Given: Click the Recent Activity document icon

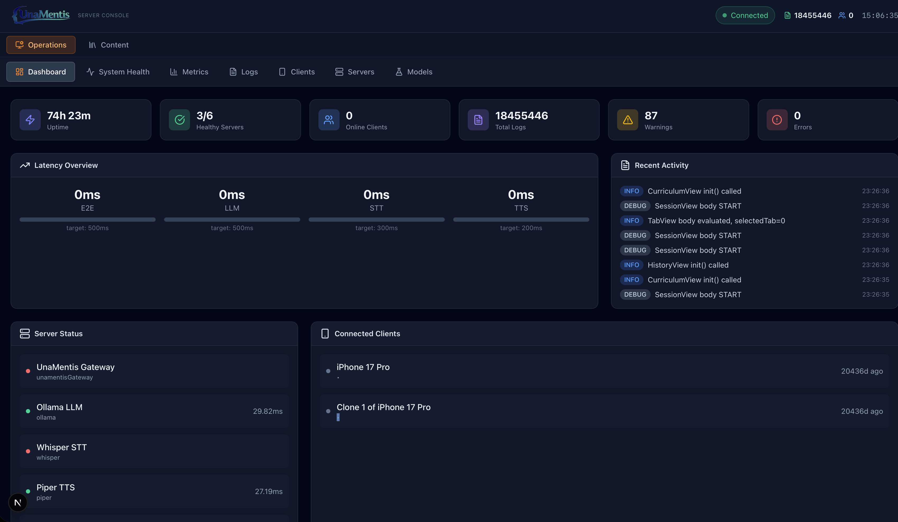Looking at the screenshot, I should tap(625, 165).
